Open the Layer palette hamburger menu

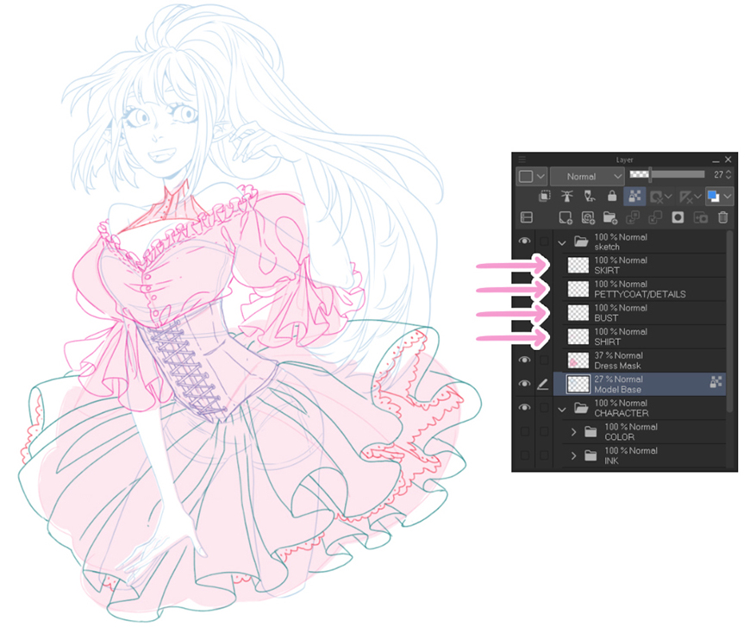pos(522,159)
